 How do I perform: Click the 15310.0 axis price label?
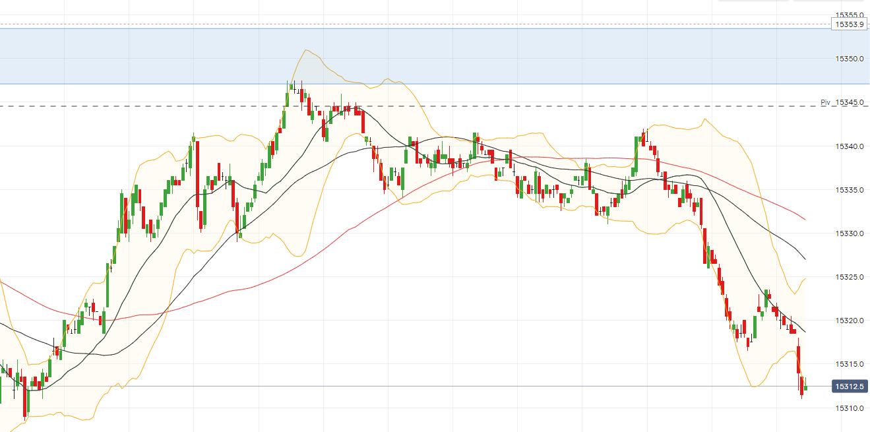850,408
